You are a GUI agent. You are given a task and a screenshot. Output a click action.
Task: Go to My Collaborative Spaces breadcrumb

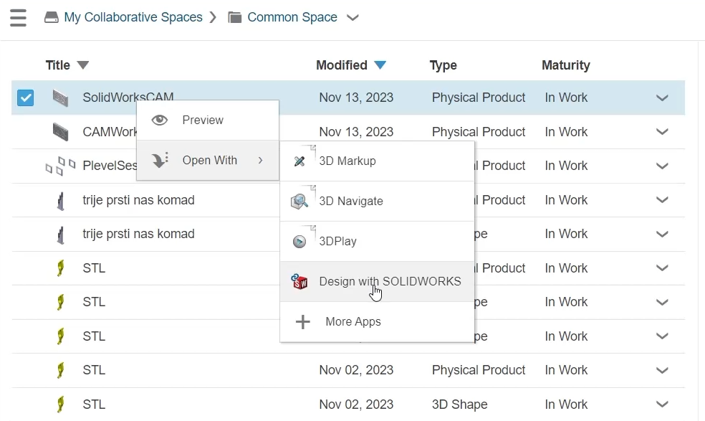coord(133,17)
